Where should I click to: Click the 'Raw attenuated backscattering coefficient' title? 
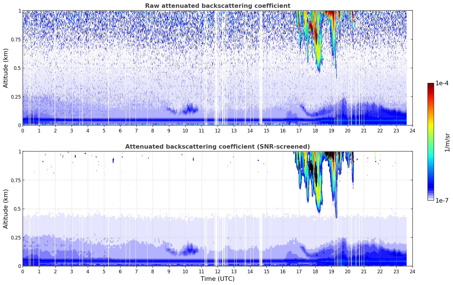[x=217, y=6]
